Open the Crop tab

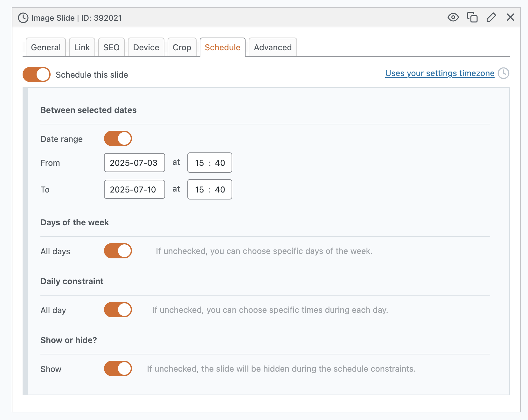[182, 47]
